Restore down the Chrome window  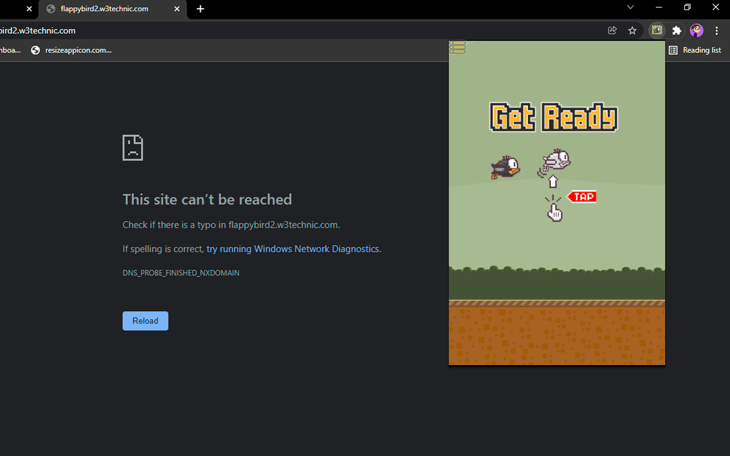(x=687, y=7)
